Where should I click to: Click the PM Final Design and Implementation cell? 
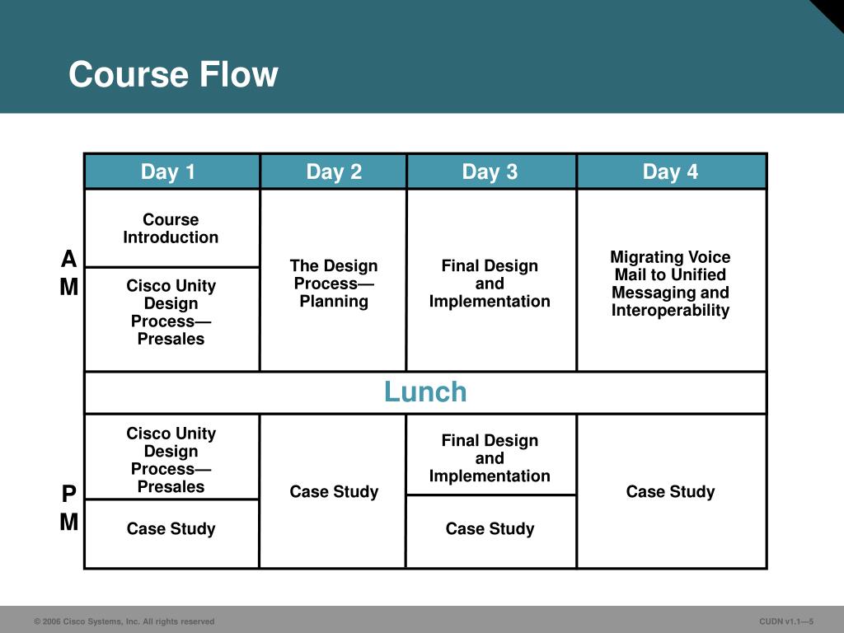pyautogui.click(x=491, y=454)
